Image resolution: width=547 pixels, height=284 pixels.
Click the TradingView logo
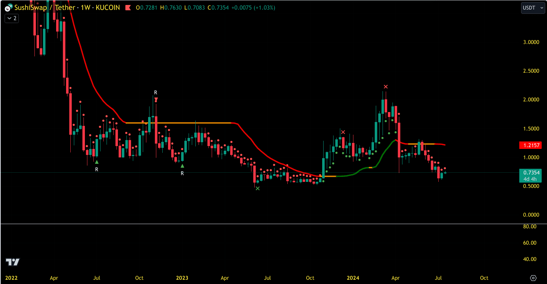(12, 262)
